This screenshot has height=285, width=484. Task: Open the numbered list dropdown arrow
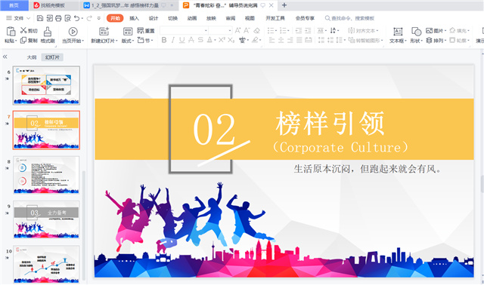[288, 30]
